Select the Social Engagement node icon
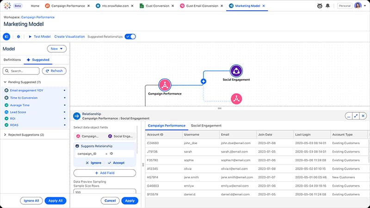370x208 pixels. point(236,71)
